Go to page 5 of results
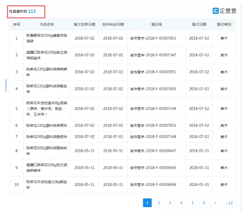248x216 pixels. pyautogui.click(x=192, y=203)
